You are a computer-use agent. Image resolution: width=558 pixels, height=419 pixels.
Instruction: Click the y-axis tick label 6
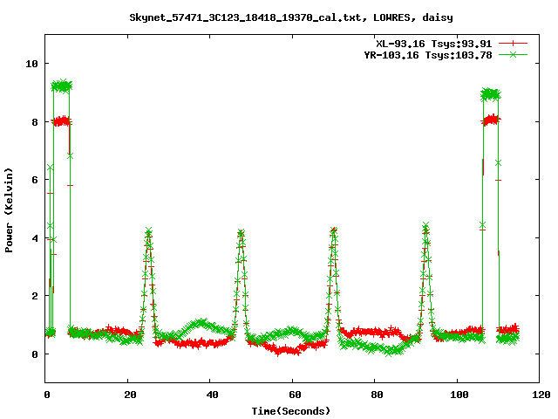(x=35, y=180)
